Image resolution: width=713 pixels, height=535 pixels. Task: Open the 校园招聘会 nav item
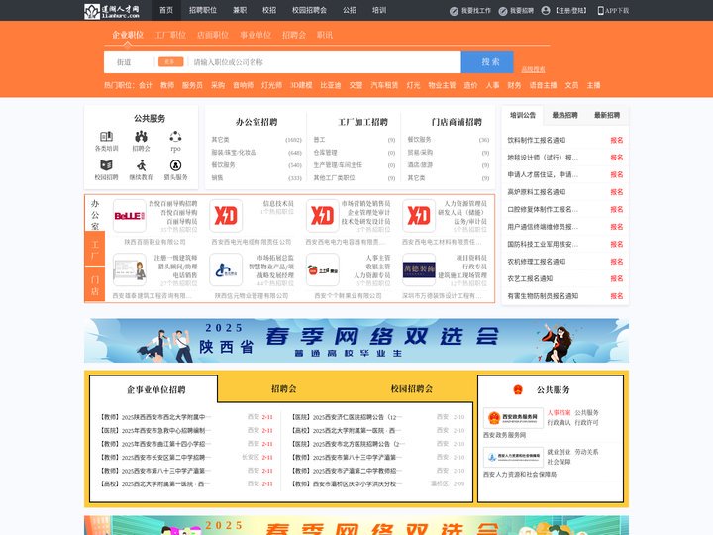click(x=309, y=10)
